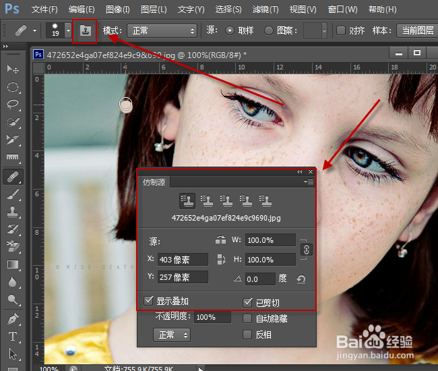Image resolution: width=438 pixels, height=371 pixels.
Task: Select the Quick Selection tool
Action: pos(13,122)
